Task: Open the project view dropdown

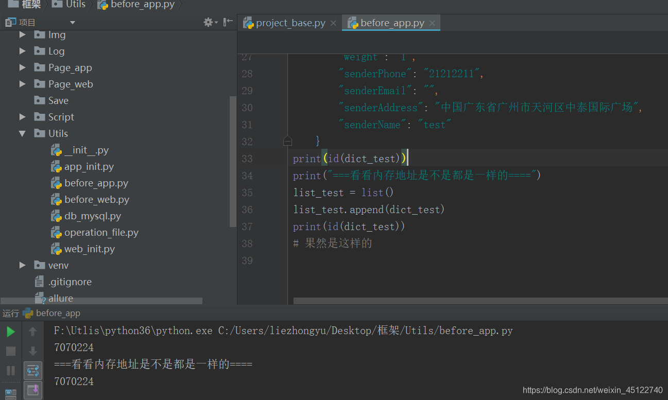Action: coord(73,23)
